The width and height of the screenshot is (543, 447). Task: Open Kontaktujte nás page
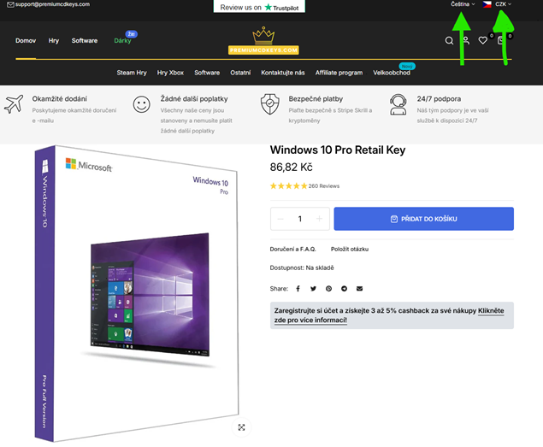pyautogui.click(x=283, y=73)
